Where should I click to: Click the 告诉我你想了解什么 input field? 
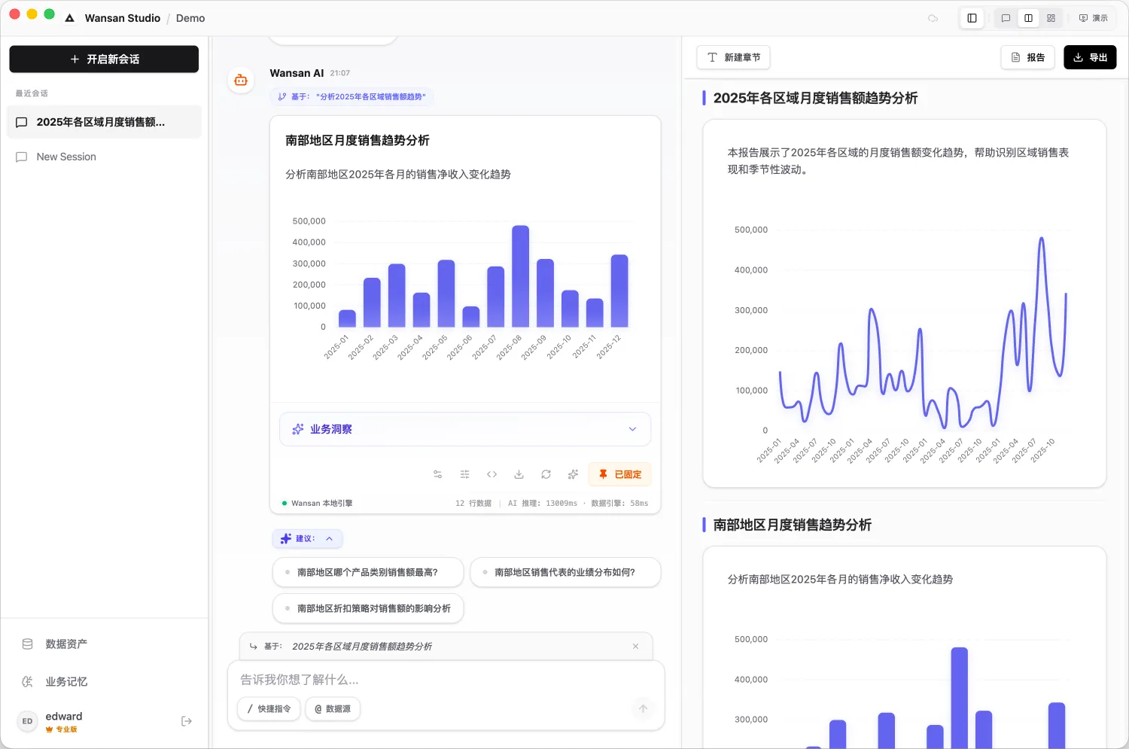click(444, 680)
